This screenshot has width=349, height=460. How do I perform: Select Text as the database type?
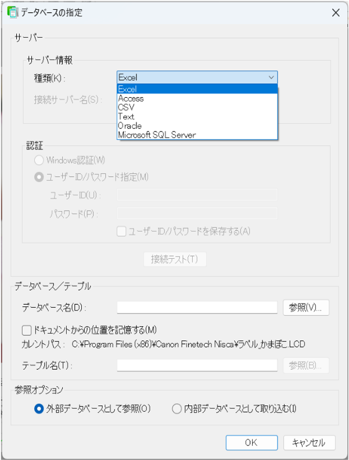click(x=126, y=116)
